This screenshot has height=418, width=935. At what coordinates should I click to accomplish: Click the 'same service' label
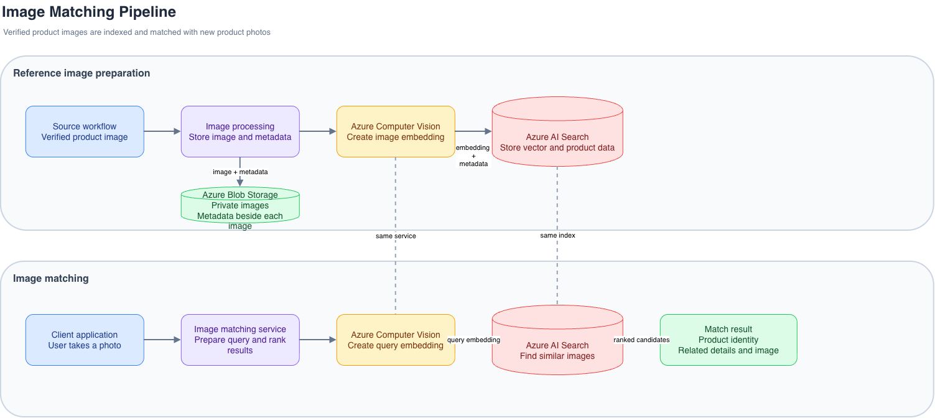pos(396,236)
